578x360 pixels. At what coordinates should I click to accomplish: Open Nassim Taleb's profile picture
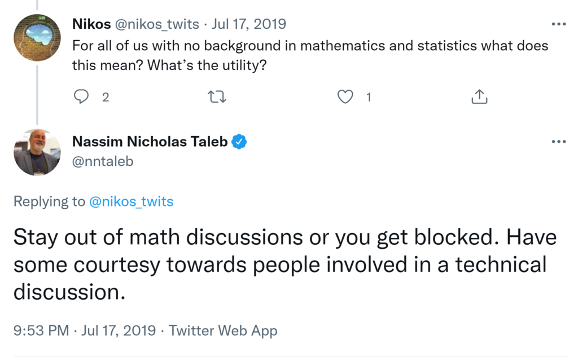(x=37, y=152)
